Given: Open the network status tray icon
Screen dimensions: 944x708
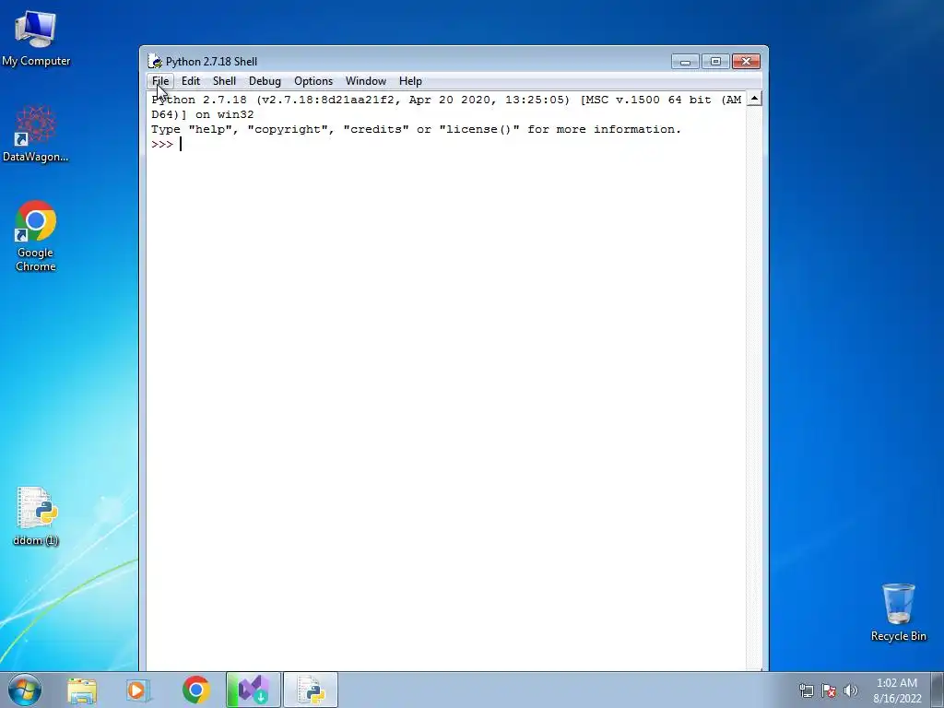Looking at the screenshot, I should click(806, 690).
